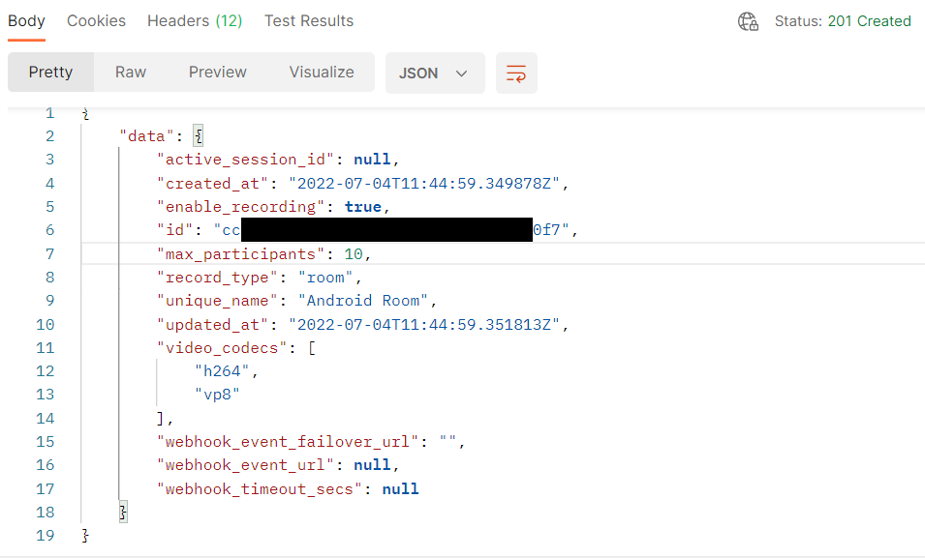Switch to the Body tab
925x558 pixels.
pos(26,21)
